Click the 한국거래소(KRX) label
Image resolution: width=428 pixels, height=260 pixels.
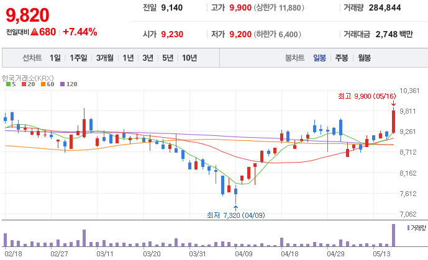point(28,78)
